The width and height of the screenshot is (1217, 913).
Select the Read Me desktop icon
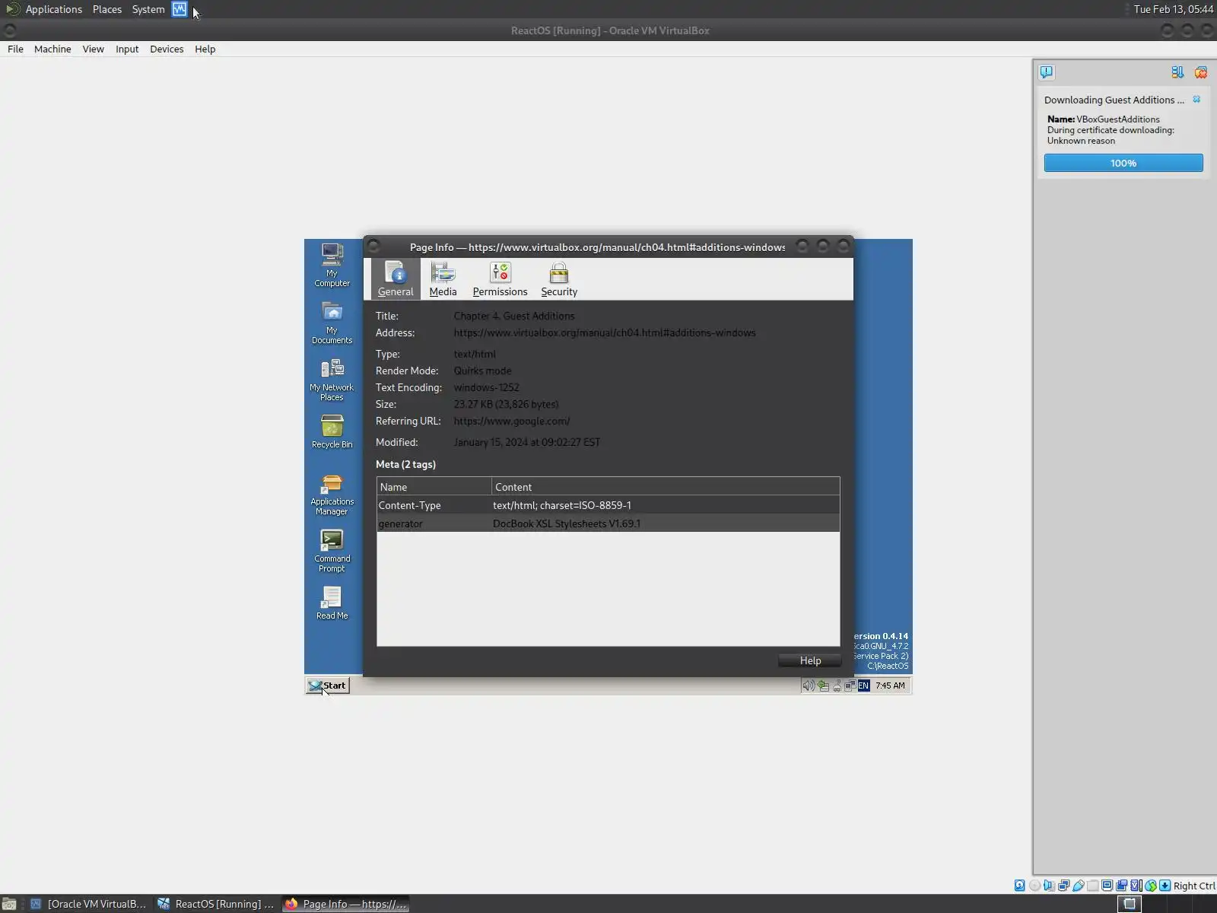pyautogui.click(x=332, y=603)
